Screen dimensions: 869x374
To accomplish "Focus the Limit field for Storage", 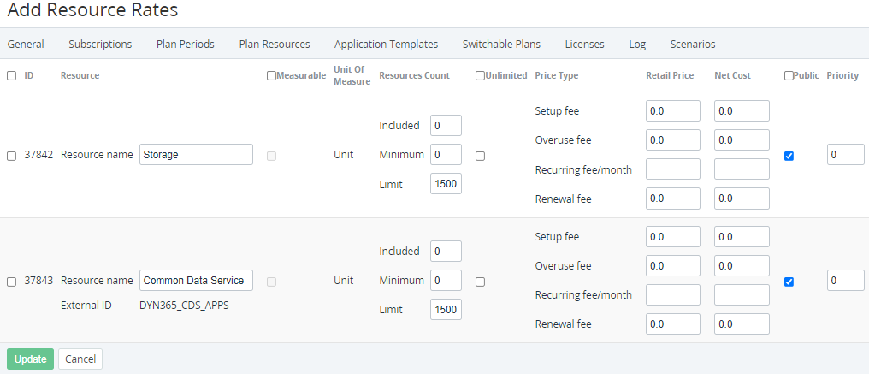I will tap(446, 184).
